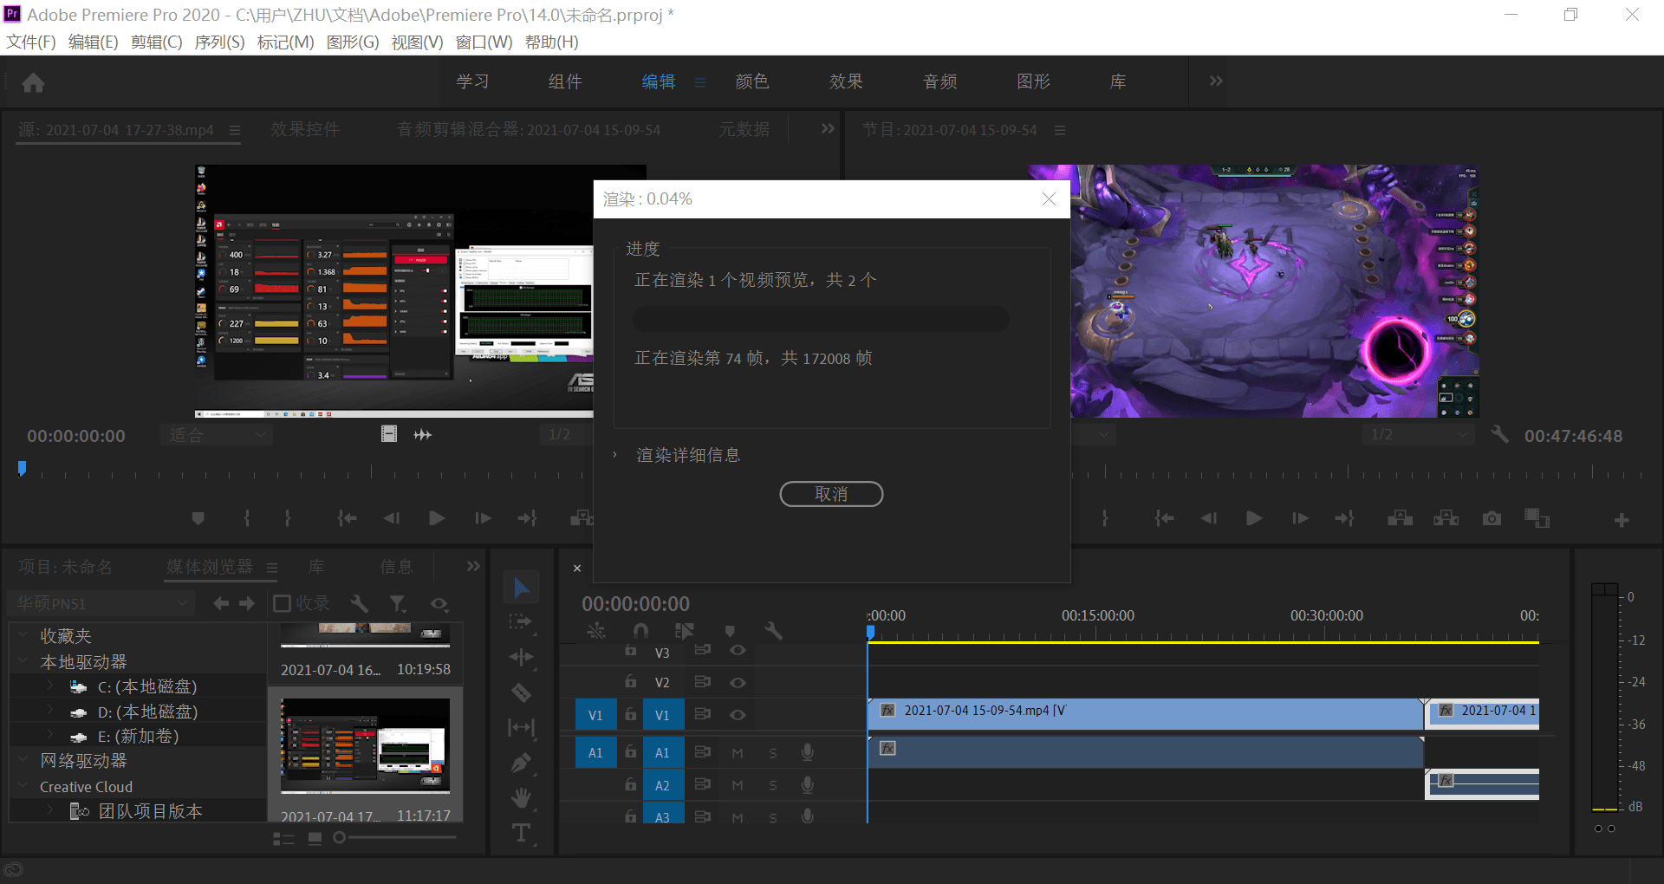The width and height of the screenshot is (1664, 884).
Task: Adjust media browser thumbnail zoom slider
Action: [x=340, y=837]
